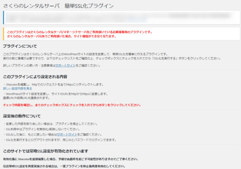241x169 pixels.
Task: Click the WordPressのサイト設定を変更し description line
Action: [56, 94]
